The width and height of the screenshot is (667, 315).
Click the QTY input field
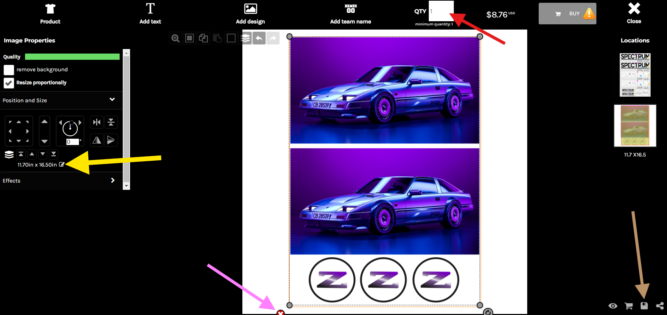point(441,11)
